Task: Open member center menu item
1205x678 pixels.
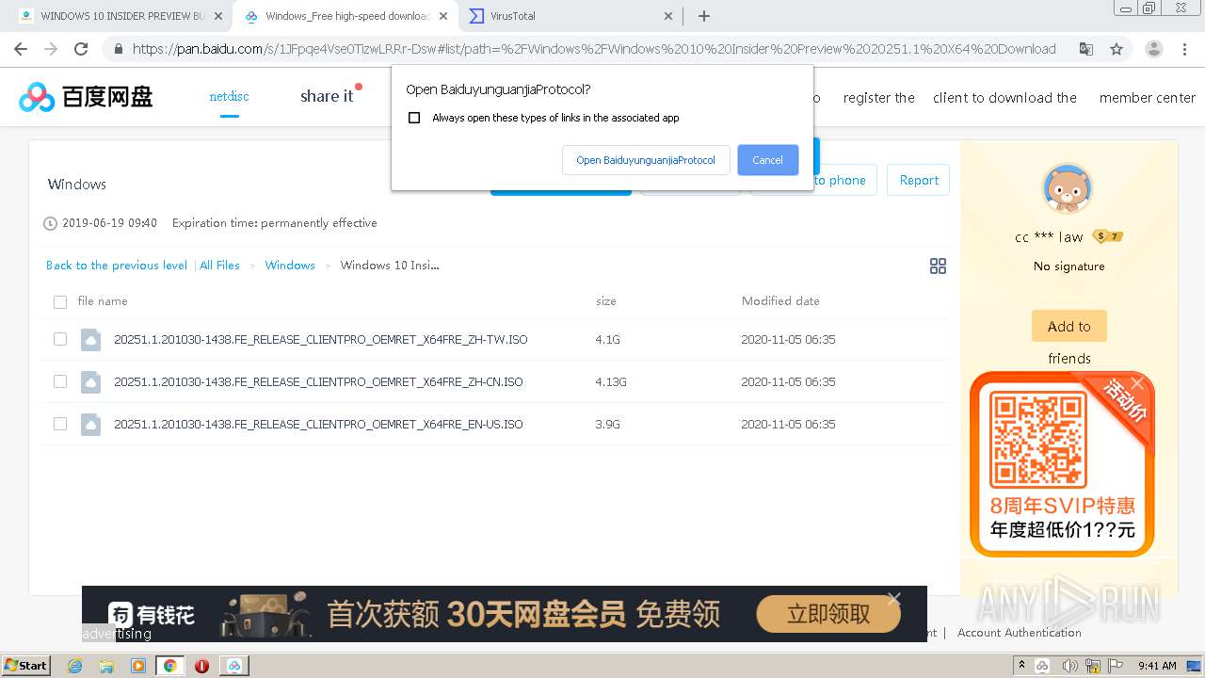Action: [1148, 98]
